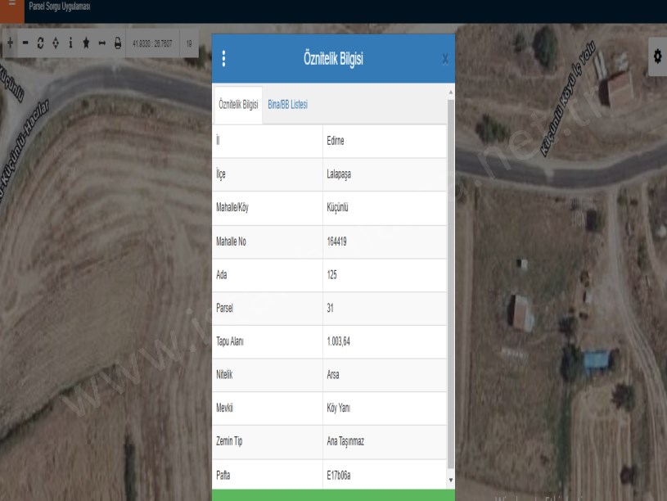This screenshot has height=501, width=667.
Task: Open the settings gear on the map
Action: (x=656, y=56)
